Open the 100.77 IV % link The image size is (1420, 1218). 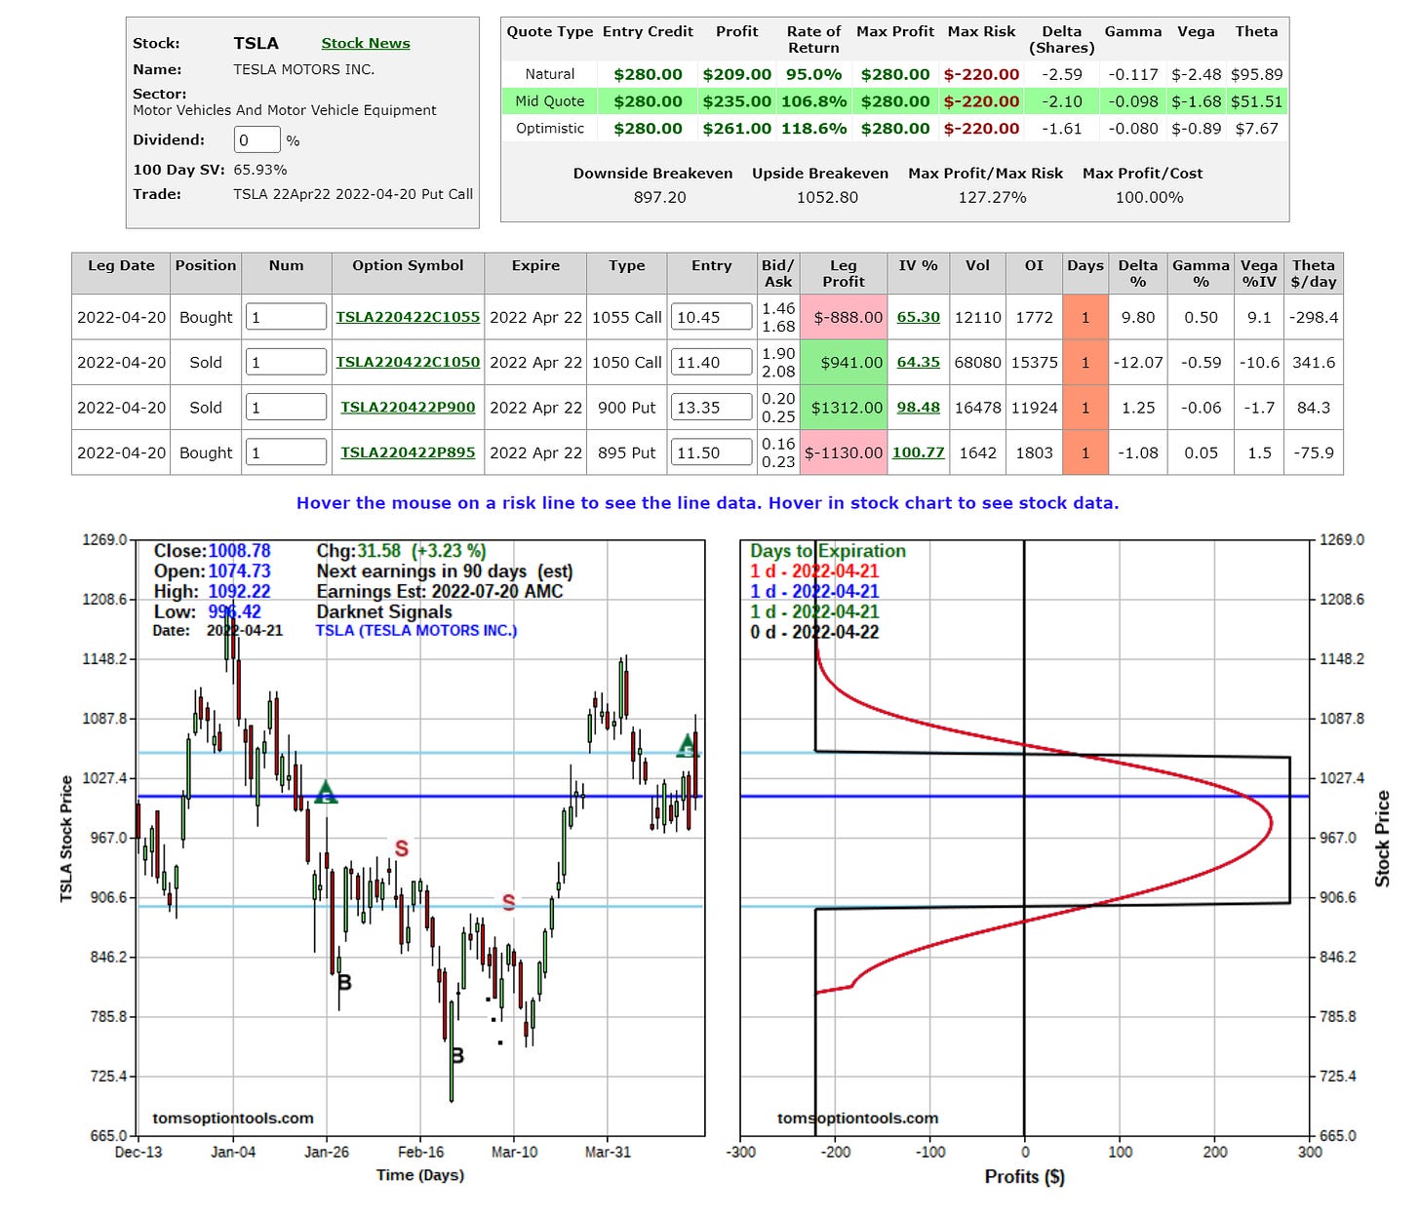(x=918, y=452)
